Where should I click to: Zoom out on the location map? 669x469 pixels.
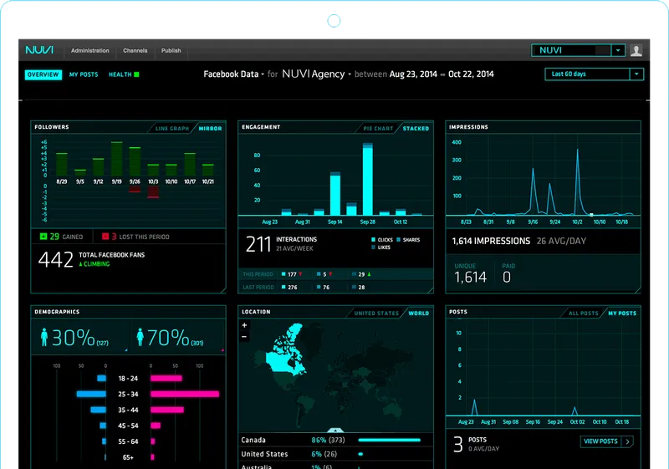coord(244,336)
